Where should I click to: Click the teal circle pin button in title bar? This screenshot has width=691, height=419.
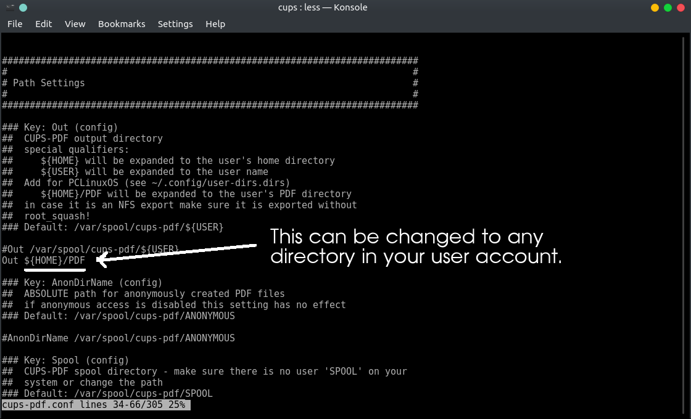pyautogui.click(x=23, y=7)
